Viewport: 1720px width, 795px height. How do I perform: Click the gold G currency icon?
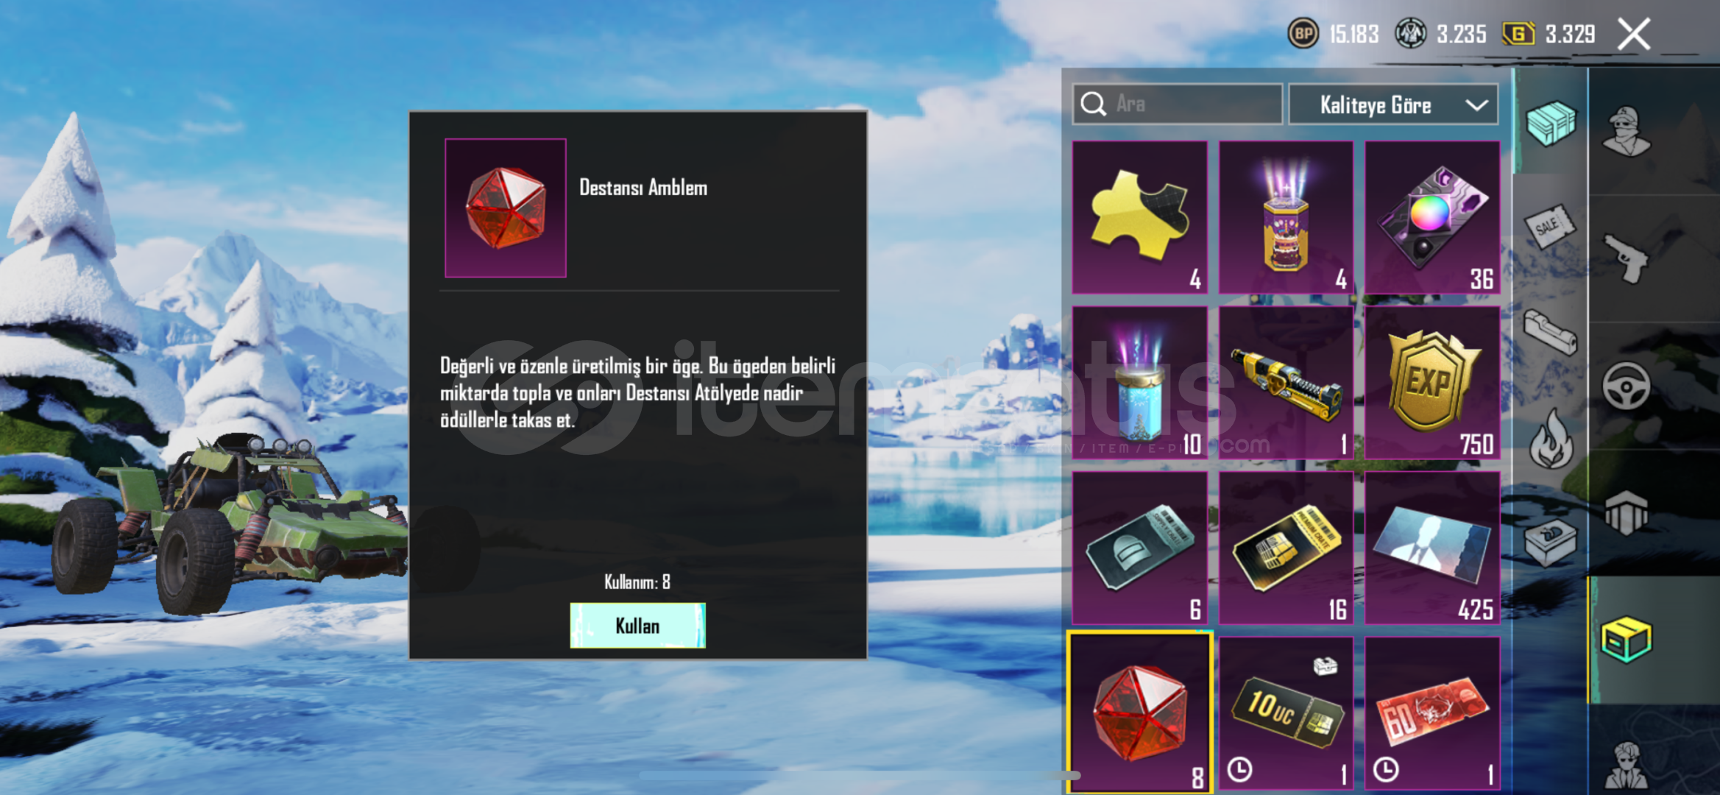tap(1518, 34)
